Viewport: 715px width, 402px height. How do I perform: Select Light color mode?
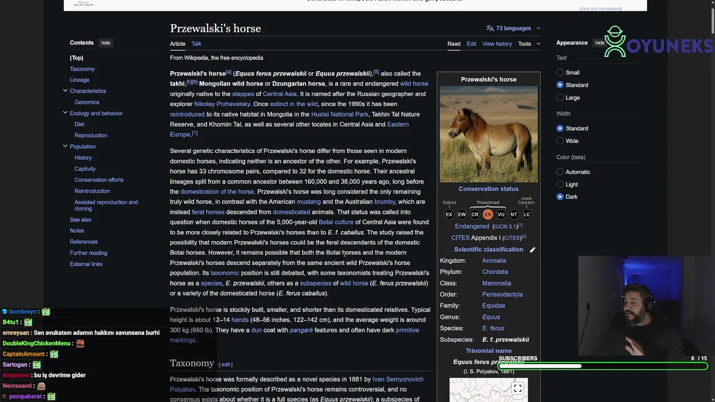point(560,184)
